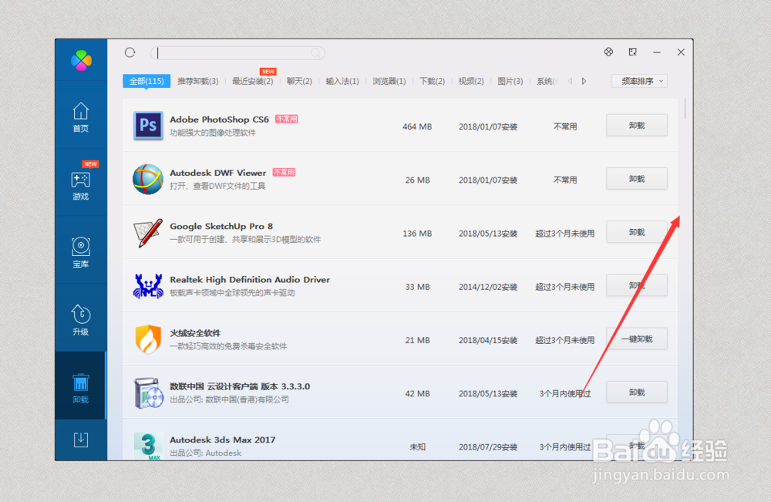Click the refresh icon beside the search box
This screenshot has width=771, height=502.
coord(130,52)
